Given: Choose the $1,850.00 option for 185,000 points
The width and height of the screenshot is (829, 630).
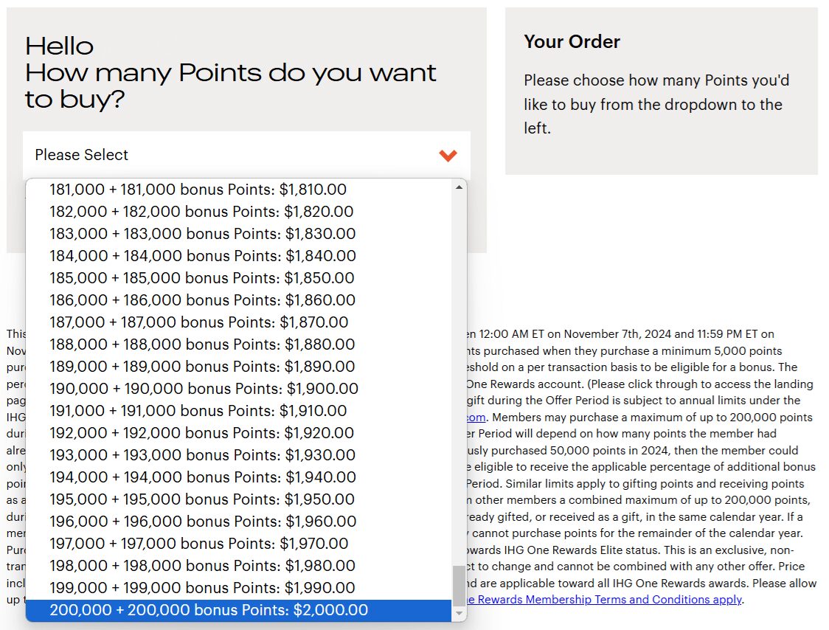Looking at the screenshot, I should 239,277.
